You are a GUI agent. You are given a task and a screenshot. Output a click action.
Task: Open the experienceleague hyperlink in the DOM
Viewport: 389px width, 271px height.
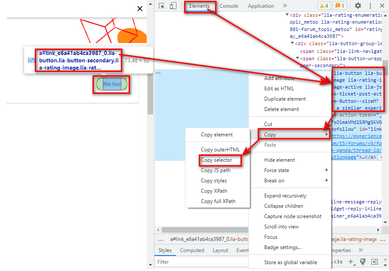[356, 136]
